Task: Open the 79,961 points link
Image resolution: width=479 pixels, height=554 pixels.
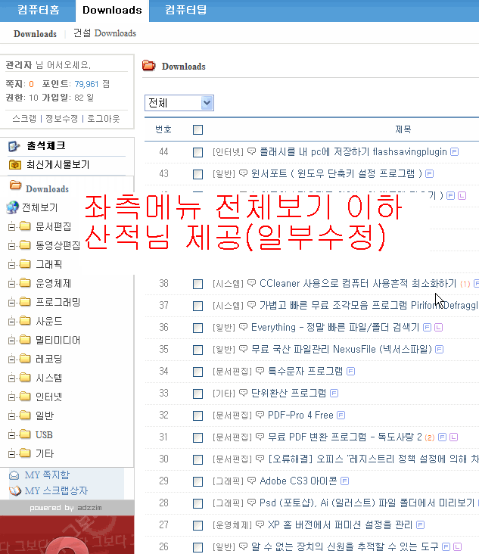Action: 86,84
